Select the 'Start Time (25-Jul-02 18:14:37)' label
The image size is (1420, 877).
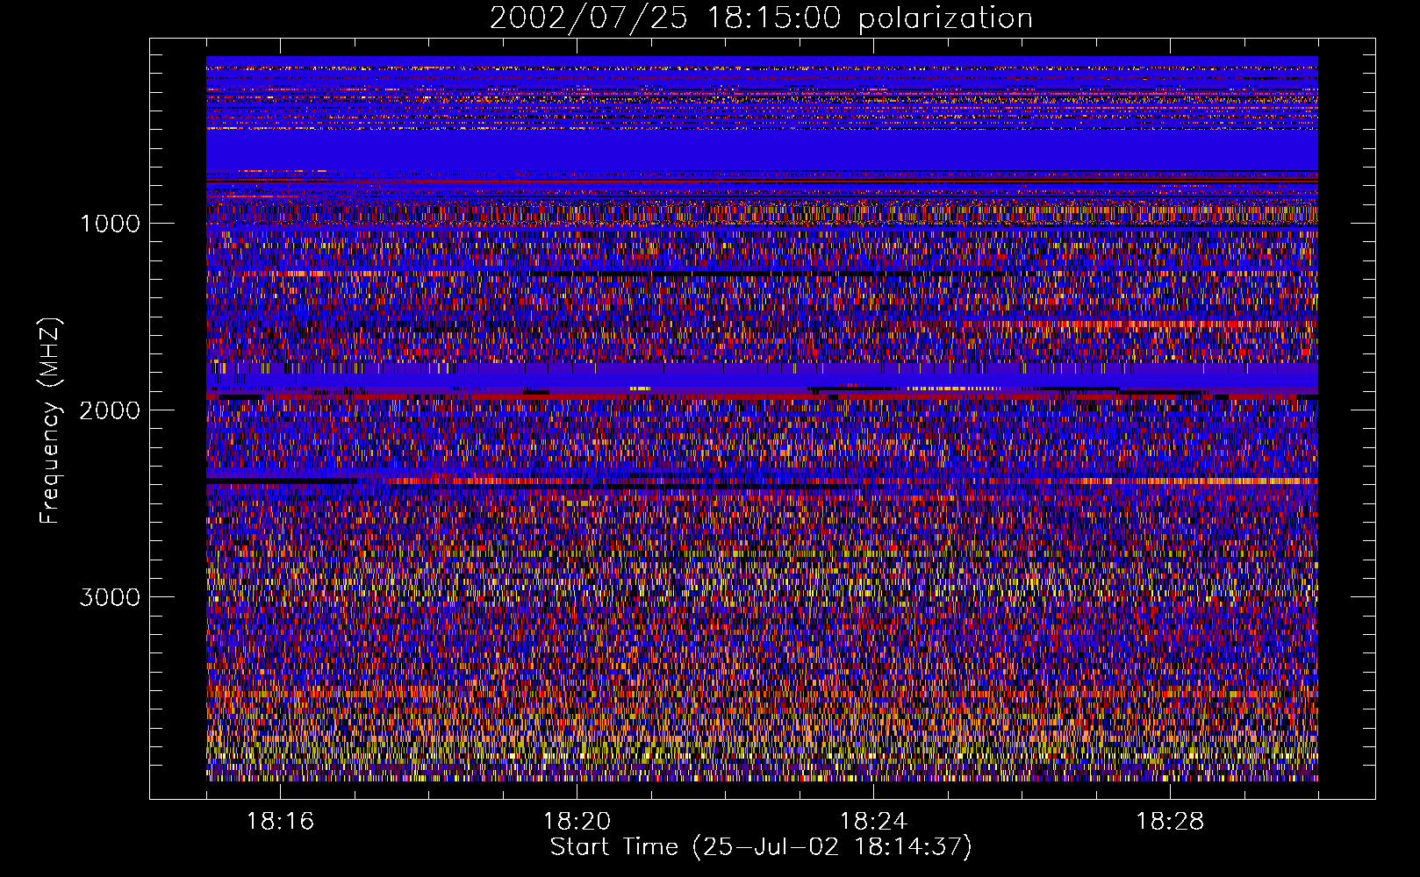761,847
